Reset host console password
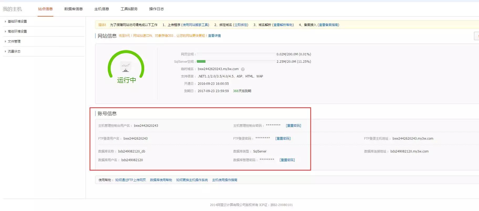The image size is (479, 211). point(293,126)
